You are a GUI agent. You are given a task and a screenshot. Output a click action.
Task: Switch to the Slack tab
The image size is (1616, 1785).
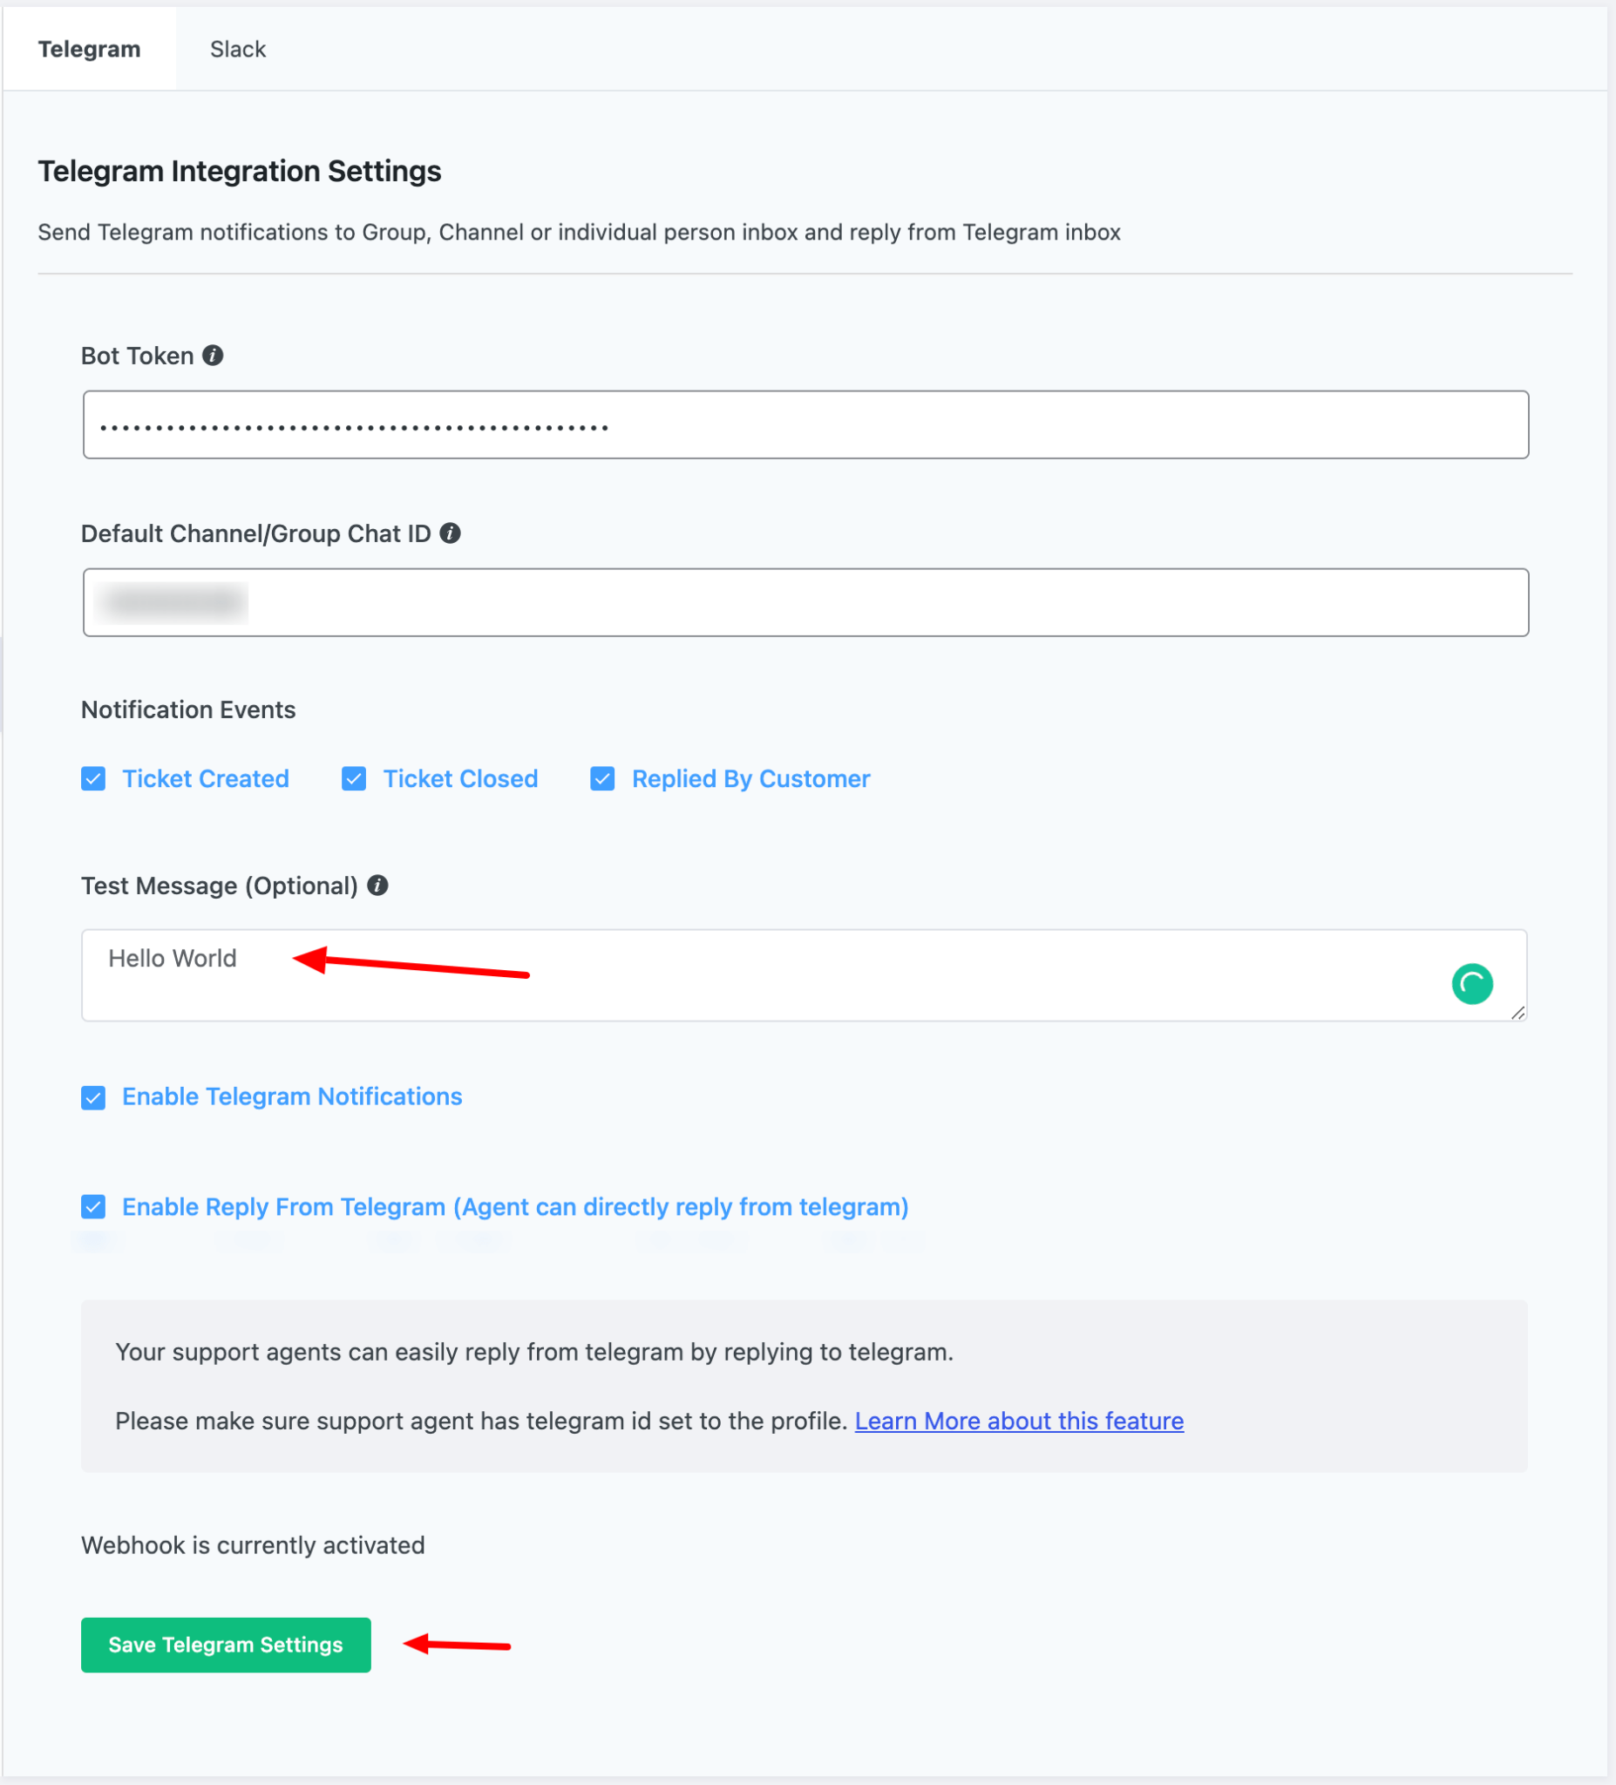(237, 49)
